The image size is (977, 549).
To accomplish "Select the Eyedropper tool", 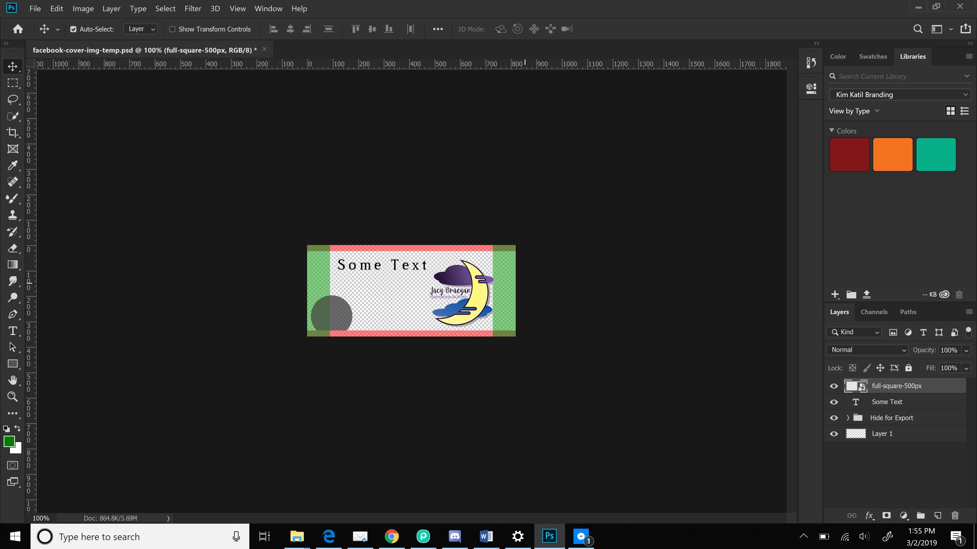I will pyautogui.click(x=12, y=165).
